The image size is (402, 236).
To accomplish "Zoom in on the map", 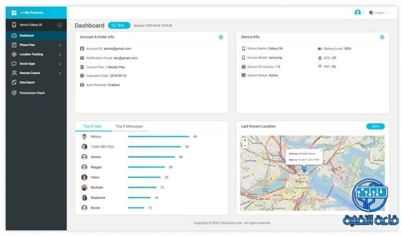I will point(245,140).
